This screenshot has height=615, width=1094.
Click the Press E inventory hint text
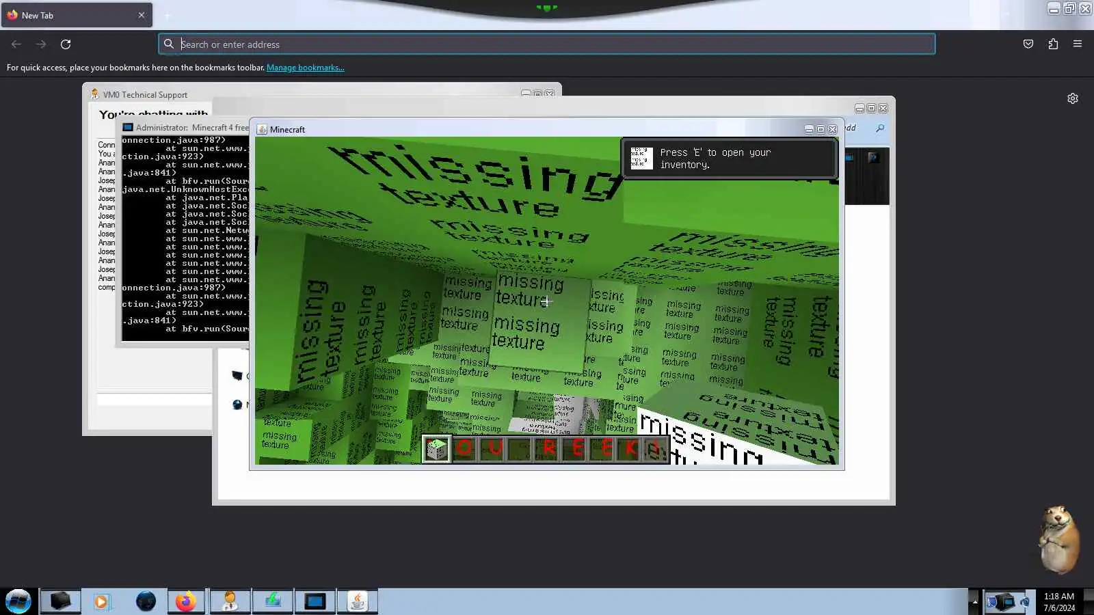(715, 159)
